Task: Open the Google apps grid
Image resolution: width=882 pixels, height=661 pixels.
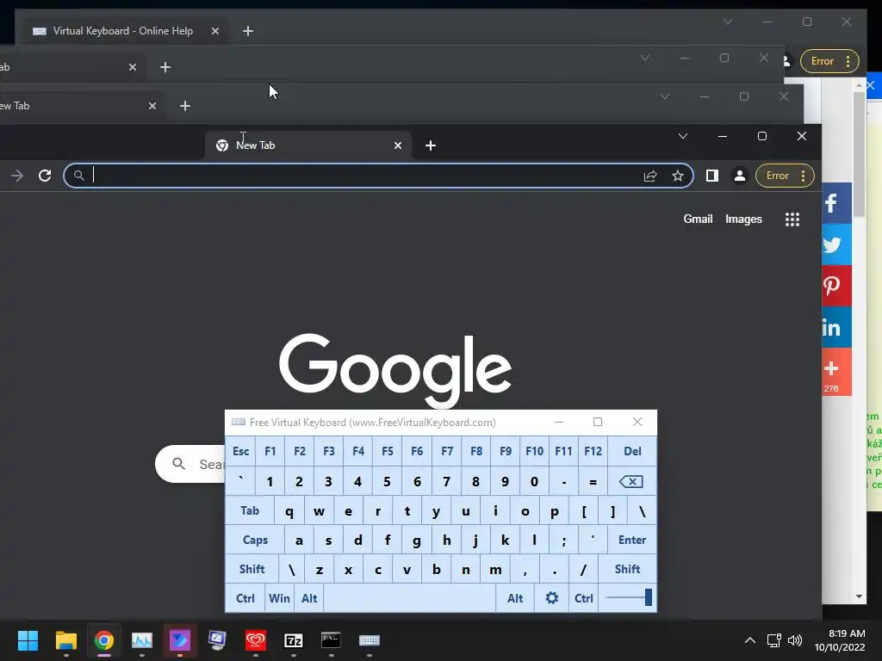Action: 792,219
